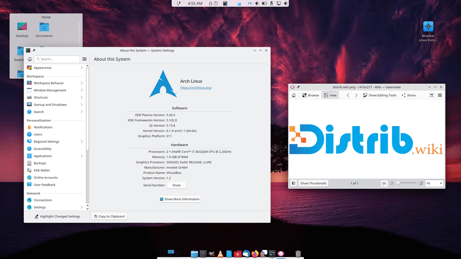Open Share menu in Gwenview
Image resolution: width=461 pixels, height=259 pixels.
[409, 95]
